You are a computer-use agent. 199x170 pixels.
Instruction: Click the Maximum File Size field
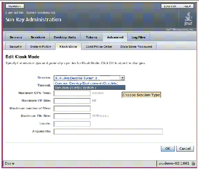(72, 116)
